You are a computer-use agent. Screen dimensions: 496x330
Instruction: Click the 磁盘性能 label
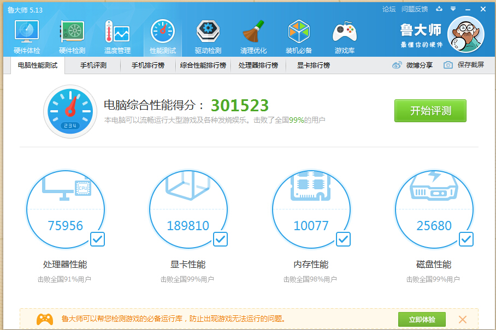pyautogui.click(x=434, y=265)
